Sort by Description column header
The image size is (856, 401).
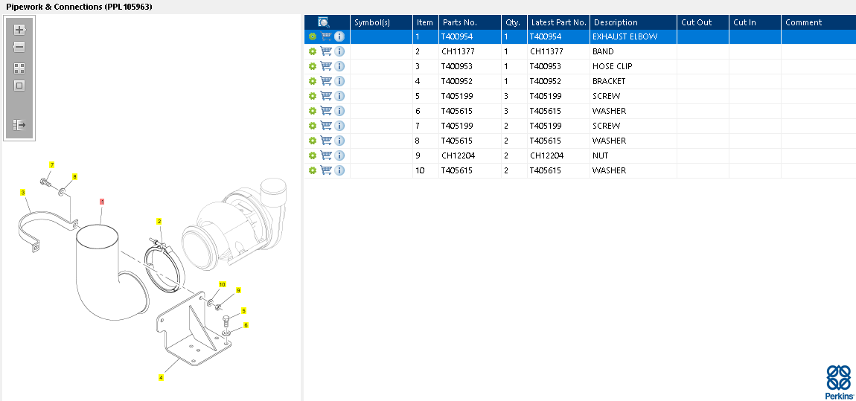point(633,22)
